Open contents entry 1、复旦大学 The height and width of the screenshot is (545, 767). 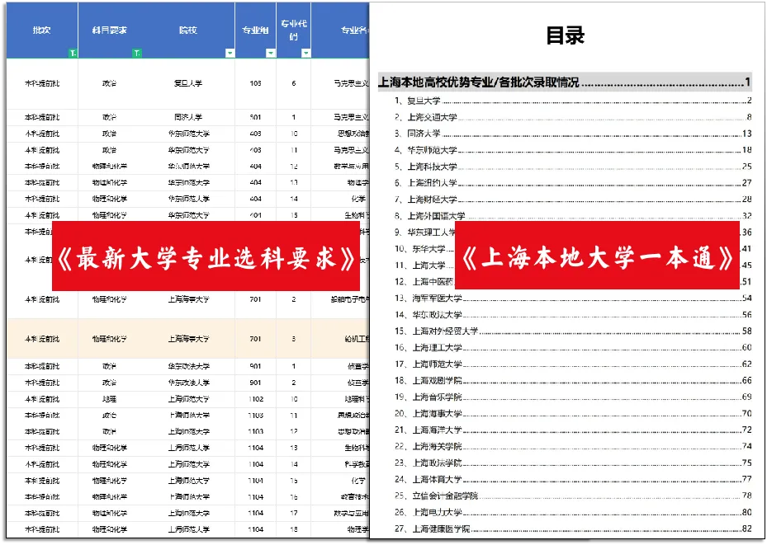[x=573, y=101]
